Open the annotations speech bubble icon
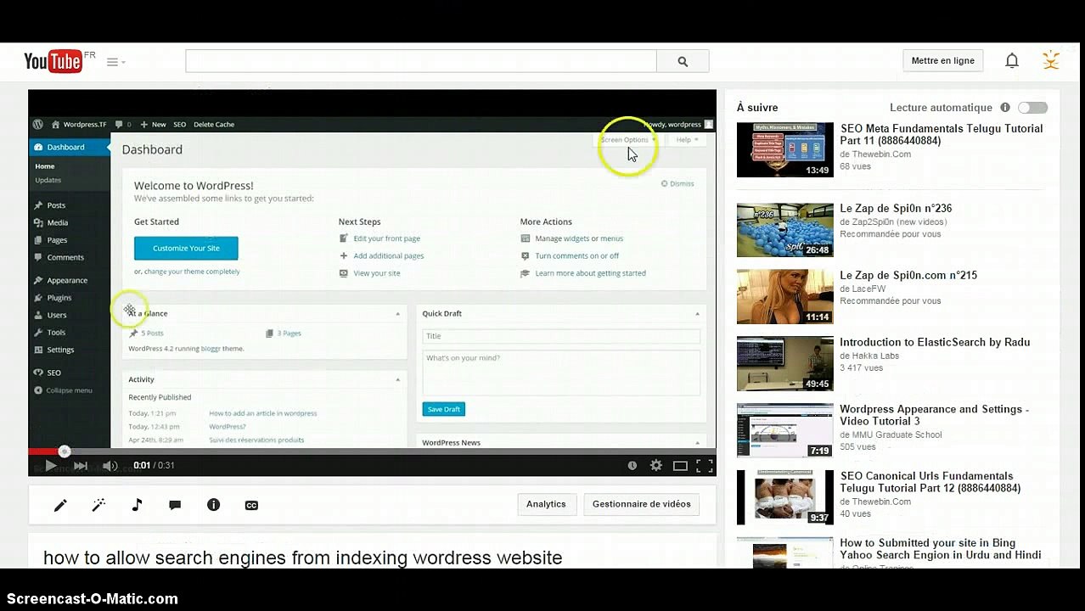 coord(175,505)
